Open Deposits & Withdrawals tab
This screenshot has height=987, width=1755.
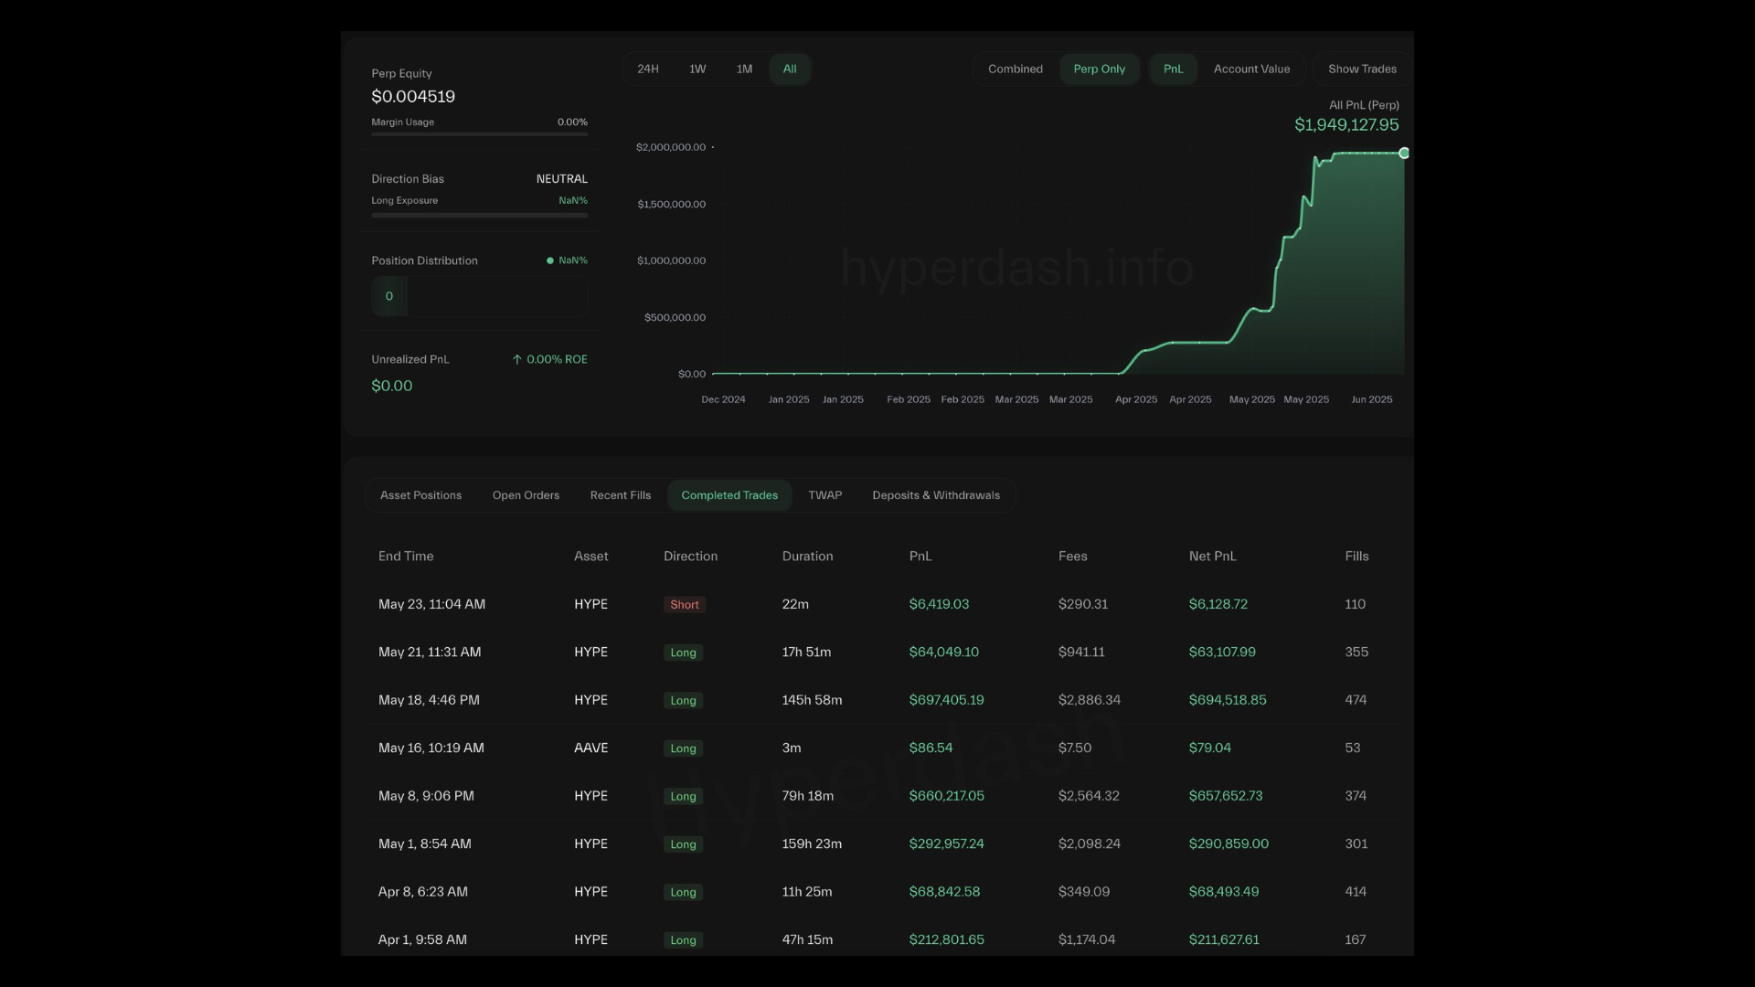936,495
